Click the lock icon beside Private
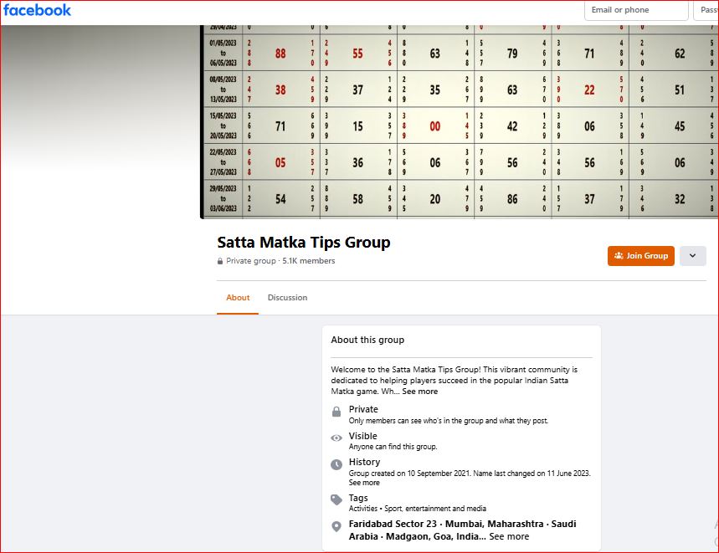 coord(336,410)
